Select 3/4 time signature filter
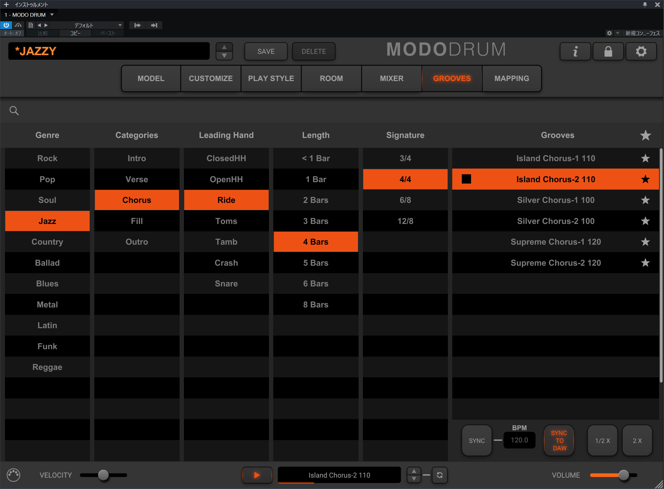This screenshot has height=489, width=664. (405, 158)
